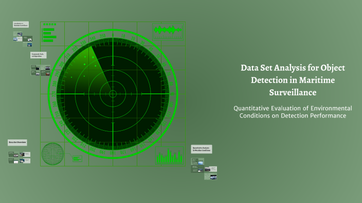Open Framework slide with reddish photo
The image size is (362, 203).
45,73
